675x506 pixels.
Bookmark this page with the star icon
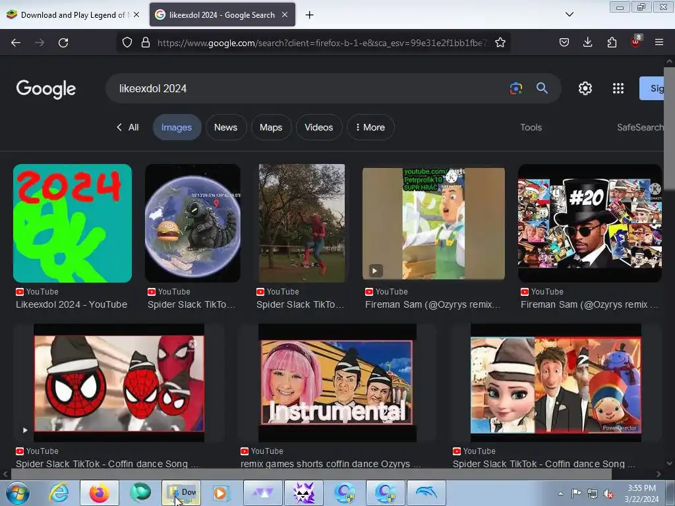click(500, 42)
